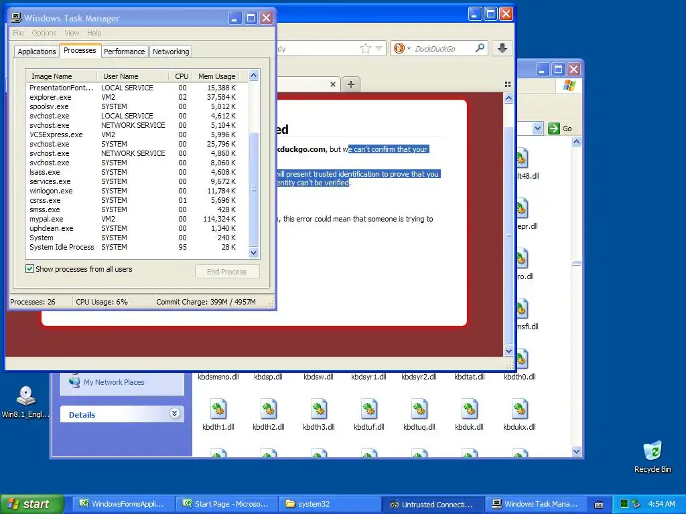Open the search engine chooser dropdown arrow
Viewport: 686px width, 514px height.
tap(409, 48)
